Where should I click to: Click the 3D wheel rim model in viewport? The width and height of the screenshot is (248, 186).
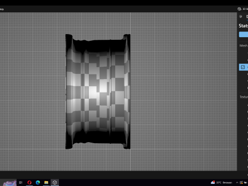coord(98,91)
